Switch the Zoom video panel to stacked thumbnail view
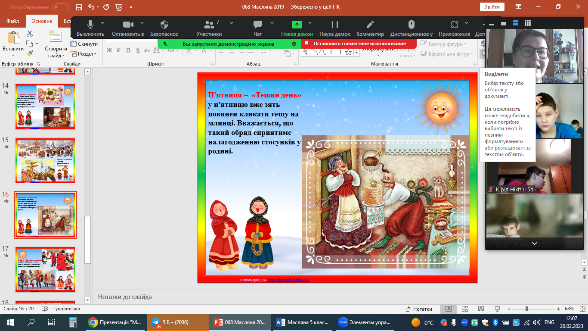Screen dimensions: 588x331 coord(516,23)
